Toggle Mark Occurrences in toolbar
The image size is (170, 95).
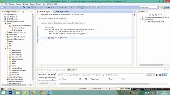pyautogui.click(x=82, y=7)
